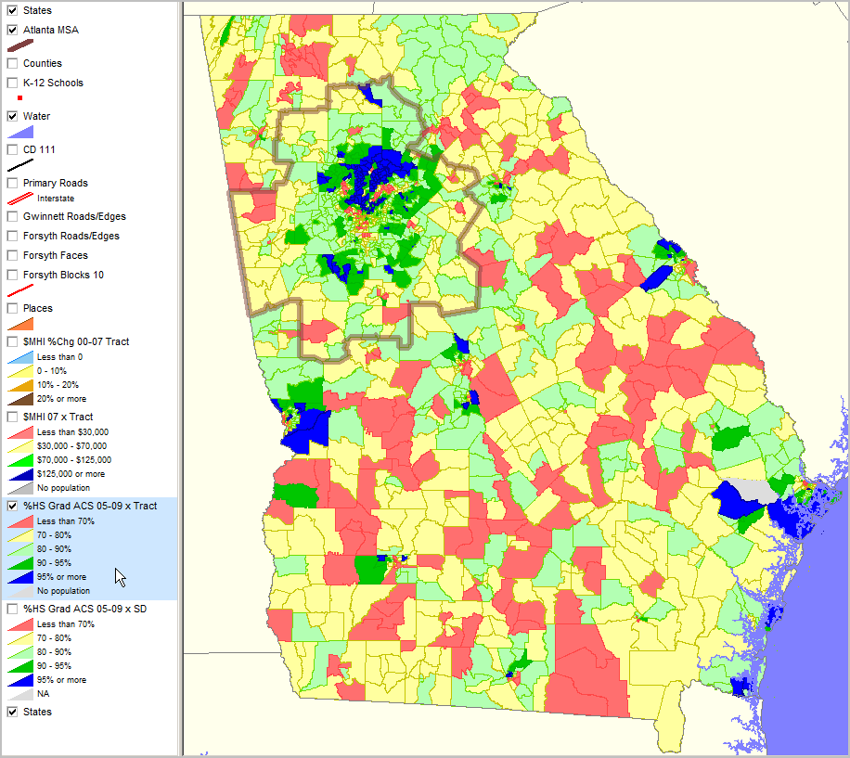The height and width of the screenshot is (758, 850).
Task: Click the 'No population' gray legend symbol
Action: 20,590
